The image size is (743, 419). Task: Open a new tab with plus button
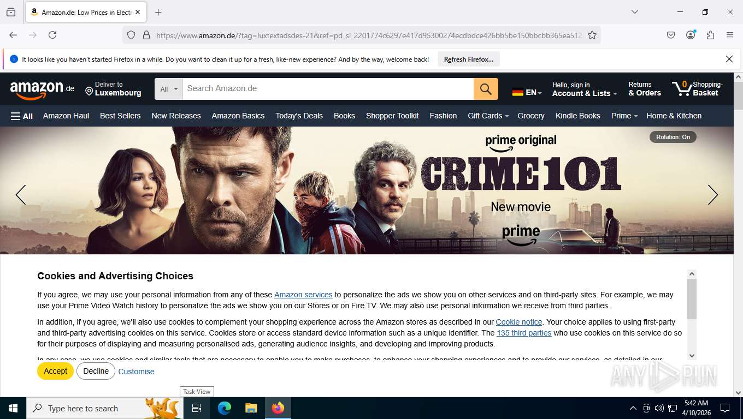pos(158,12)
